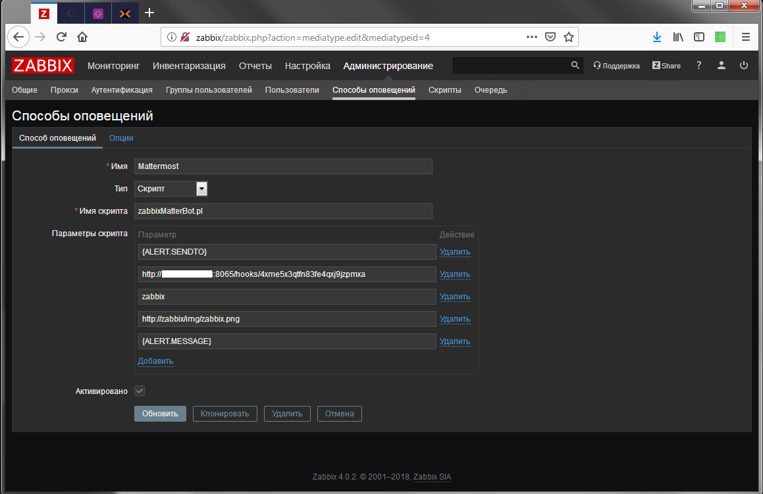763x494 pixels.
Task: Open the Очередь submenu item
Action: [x=490, y=90]
